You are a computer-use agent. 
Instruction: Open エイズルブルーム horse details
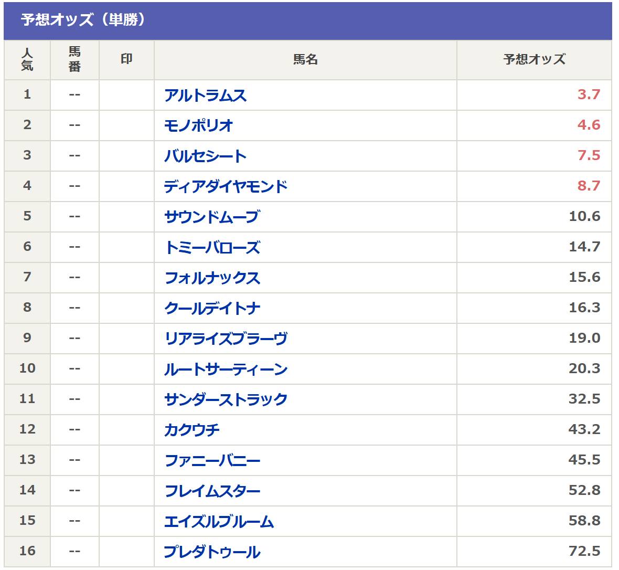219,521
